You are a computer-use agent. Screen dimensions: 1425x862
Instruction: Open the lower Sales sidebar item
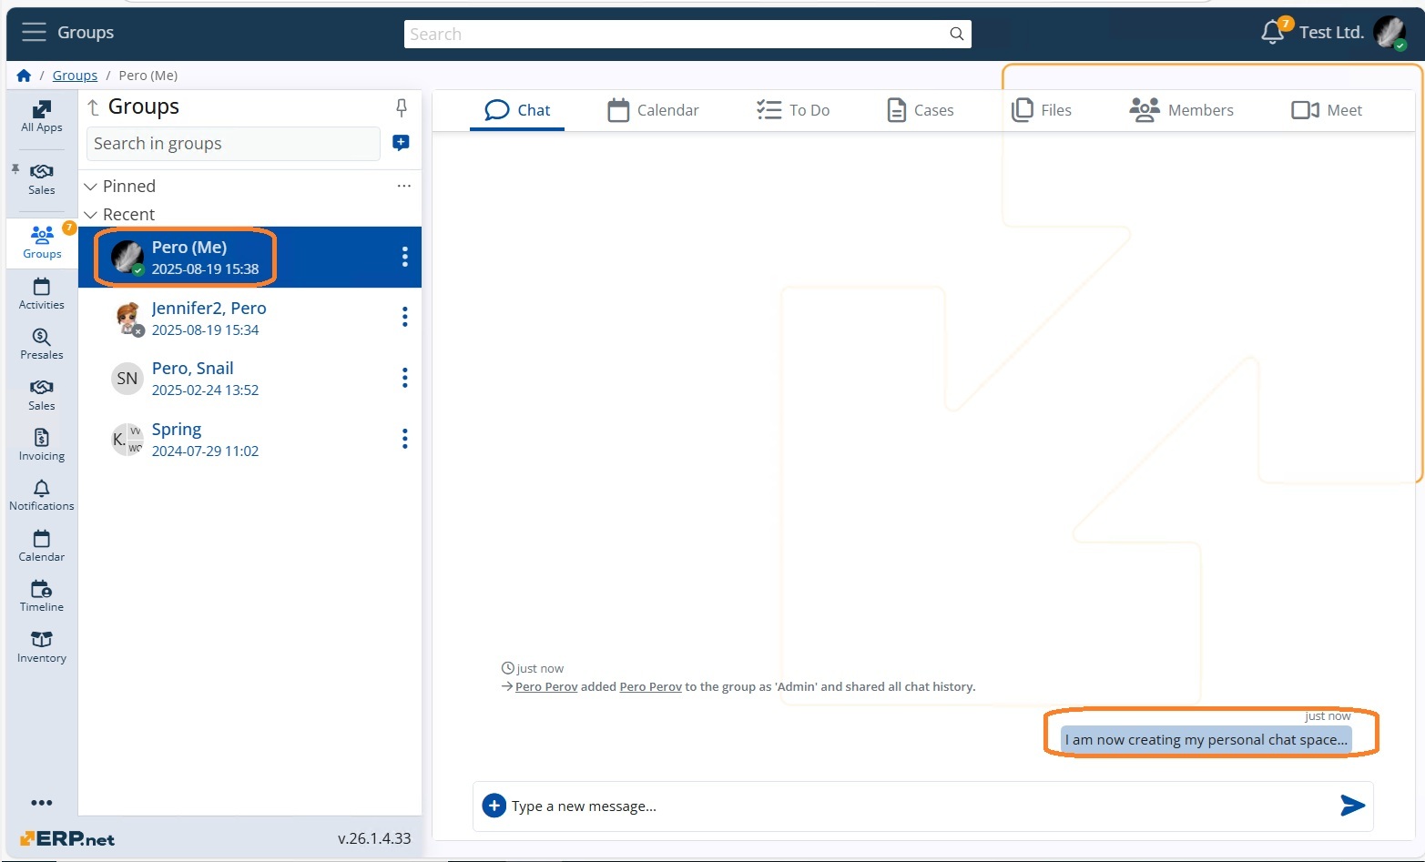click(x=42, y=395)
